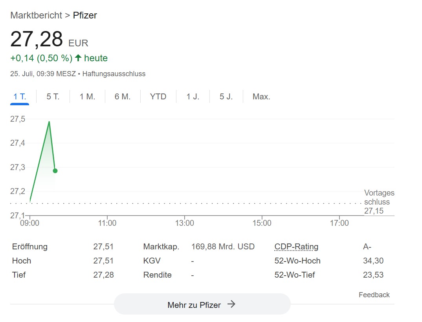The height and width of the screenshot is (322, 422).
Task: Switch to the 1 J. chart tab
Action: point(193,97)
